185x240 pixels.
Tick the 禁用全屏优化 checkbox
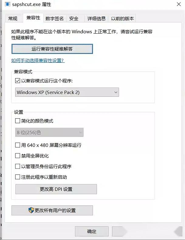click(x=18, y=156)
